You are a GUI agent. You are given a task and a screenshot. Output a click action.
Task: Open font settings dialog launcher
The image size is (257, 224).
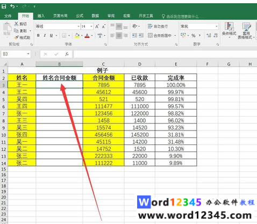105,44
